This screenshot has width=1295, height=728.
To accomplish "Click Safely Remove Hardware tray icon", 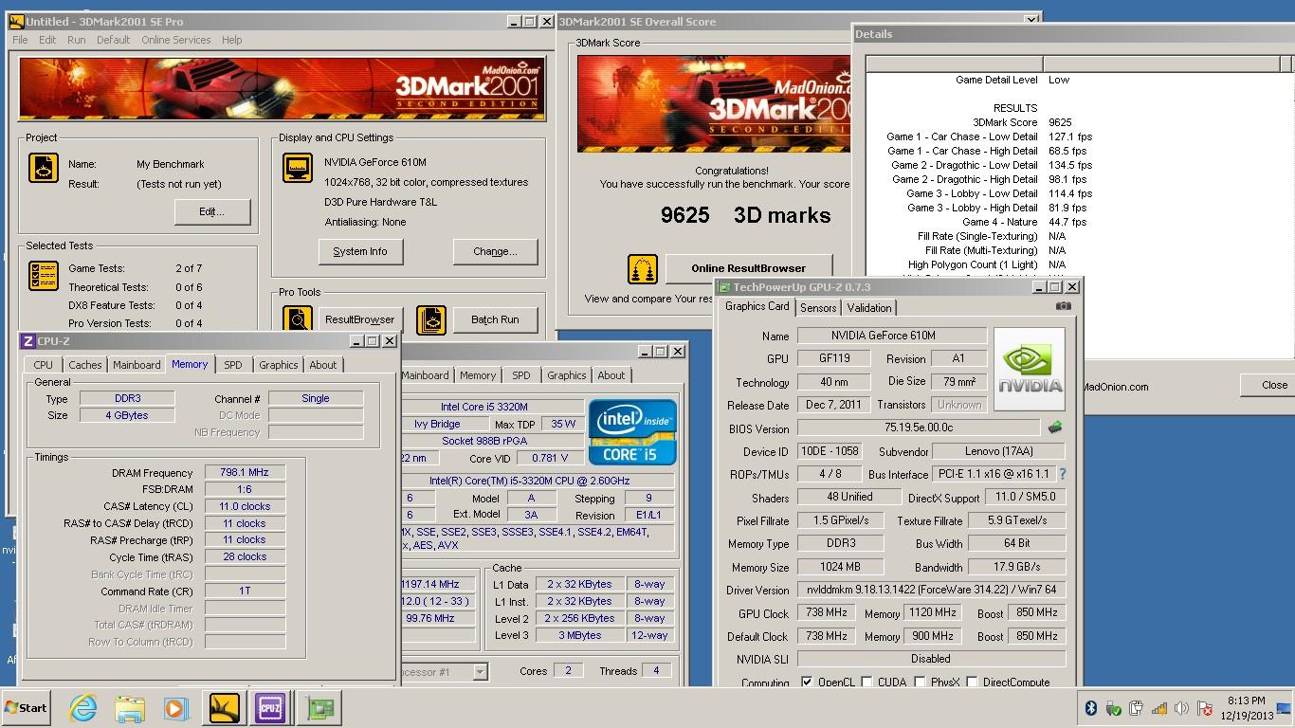I will pyautogui.click(x=1114, y=708).
